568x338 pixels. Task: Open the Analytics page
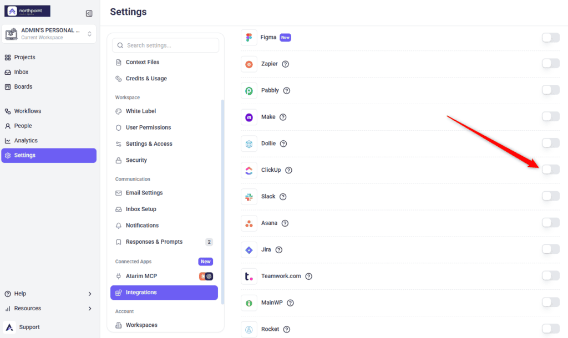tap(49, 140)
